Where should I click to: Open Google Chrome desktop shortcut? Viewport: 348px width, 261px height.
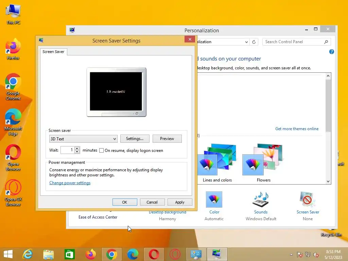click(13, 87)
